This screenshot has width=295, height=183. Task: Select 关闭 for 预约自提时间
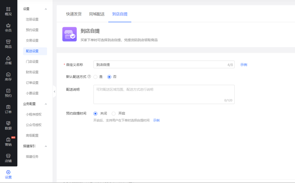[95, 114]
